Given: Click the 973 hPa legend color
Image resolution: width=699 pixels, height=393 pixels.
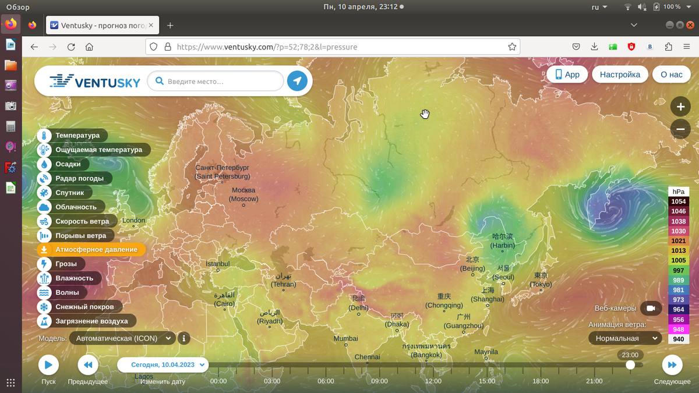Looking at the screenshot, I should [679, 300].
